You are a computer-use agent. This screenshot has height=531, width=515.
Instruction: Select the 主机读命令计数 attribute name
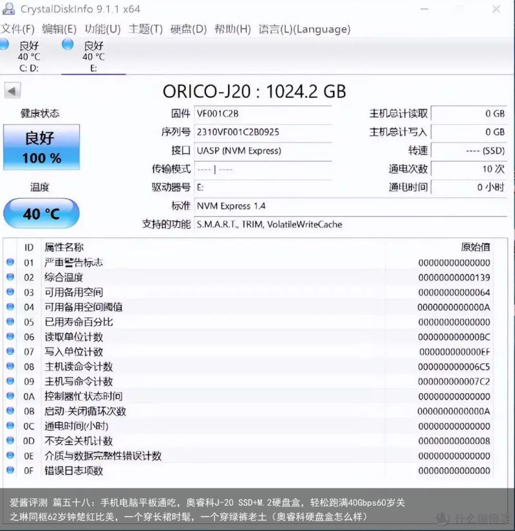pos(79,367)
